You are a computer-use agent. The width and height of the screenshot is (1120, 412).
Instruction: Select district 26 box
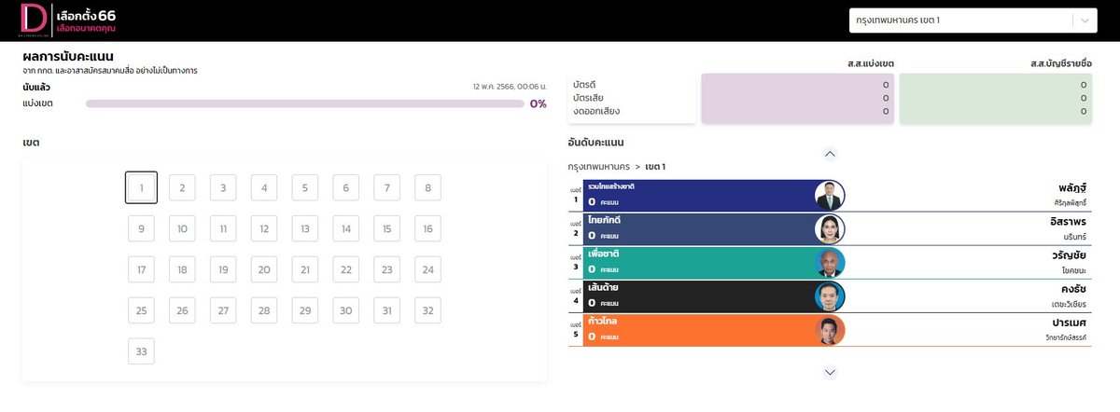(x=182, y=310)
